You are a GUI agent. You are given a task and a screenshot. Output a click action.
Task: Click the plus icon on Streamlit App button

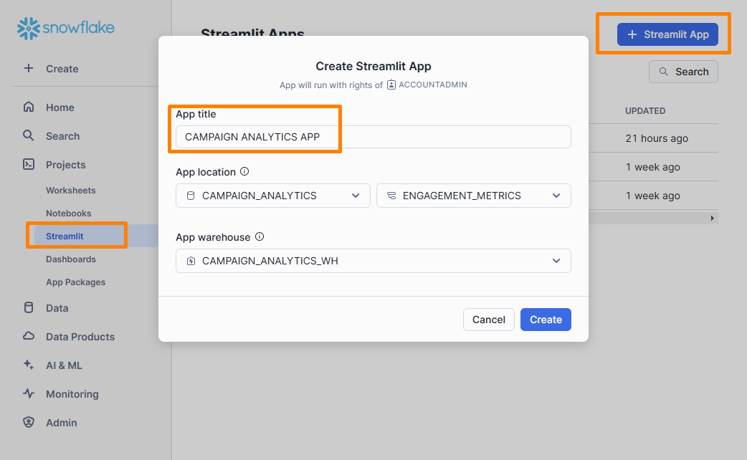pos(632,34)
